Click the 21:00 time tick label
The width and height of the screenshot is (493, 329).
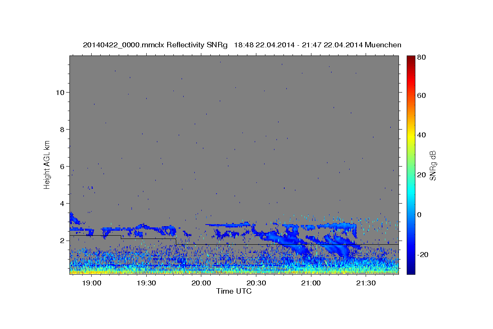pyautogui.click(x=311, y=283)
